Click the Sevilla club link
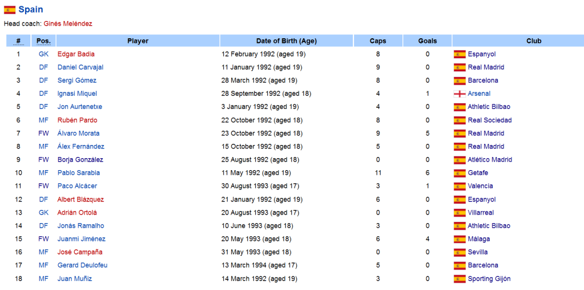 click(x=477, y=252)
